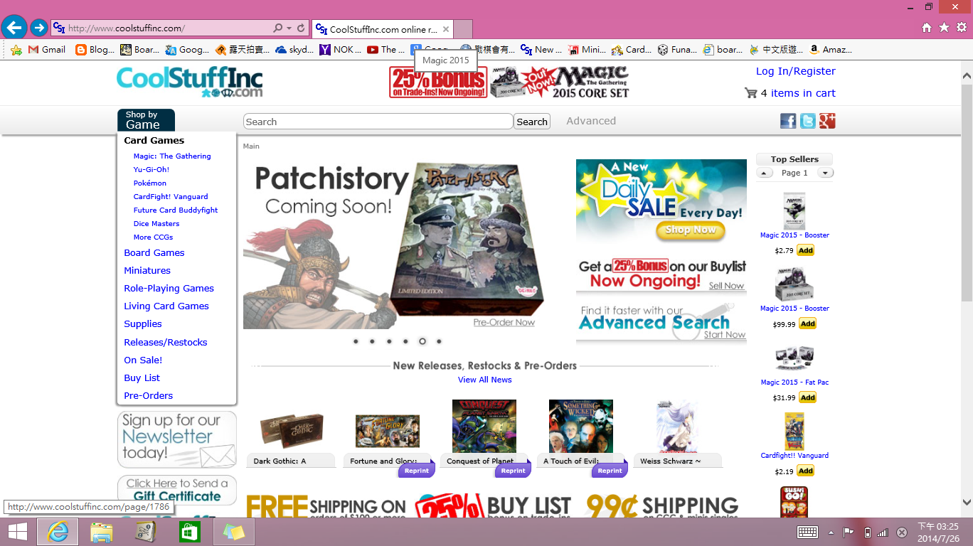This screenshot has height=546, width=973.
Task: Select the currently active fifth carousel dot
Action: click(422, 341)
